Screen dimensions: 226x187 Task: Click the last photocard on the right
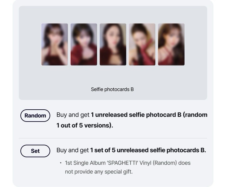click(x=171, y=44)
